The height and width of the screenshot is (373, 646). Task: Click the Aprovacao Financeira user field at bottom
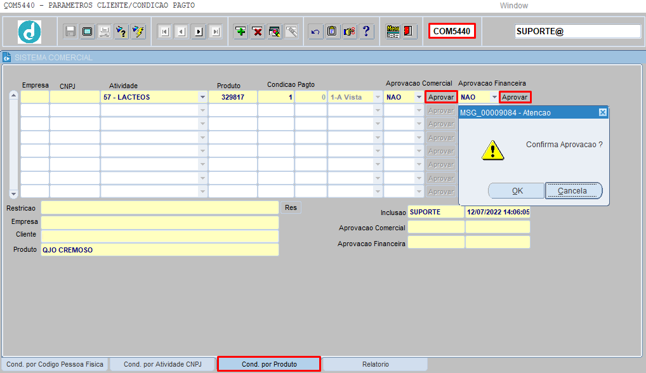pyautogui.click(x=436, y=242)
